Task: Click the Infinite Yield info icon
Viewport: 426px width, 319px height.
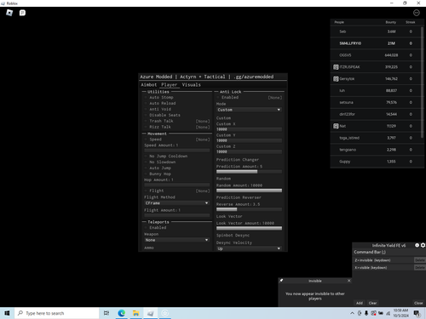Action: 417,245
